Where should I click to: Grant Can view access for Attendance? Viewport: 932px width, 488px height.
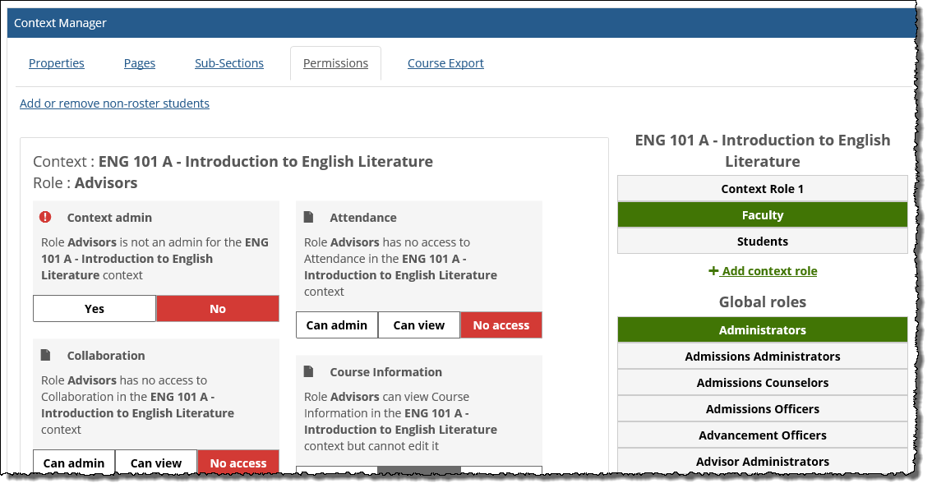click(418, 325)
